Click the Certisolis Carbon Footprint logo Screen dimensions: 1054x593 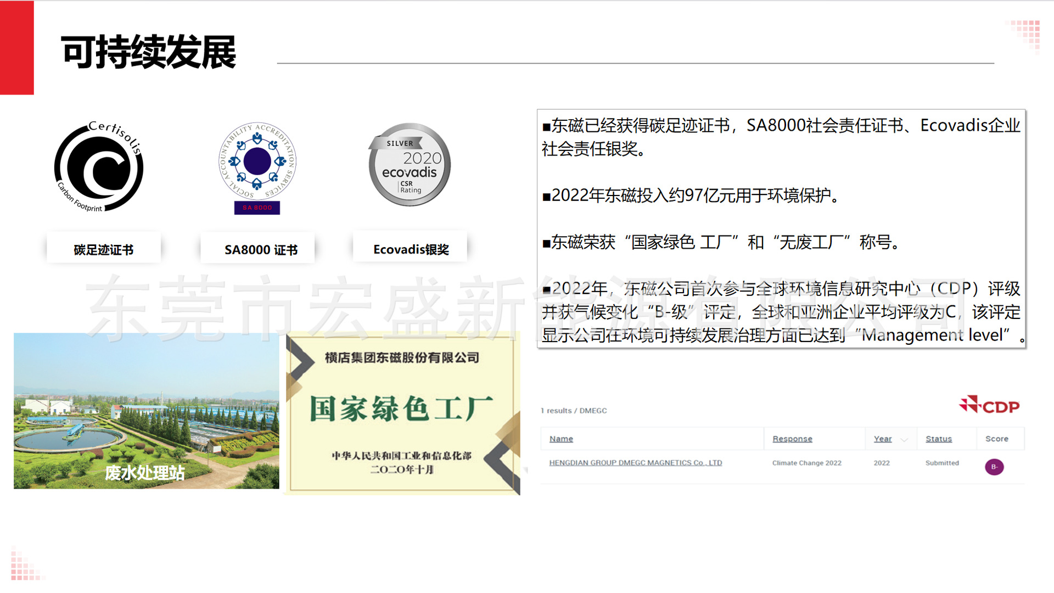pos(99,167)
